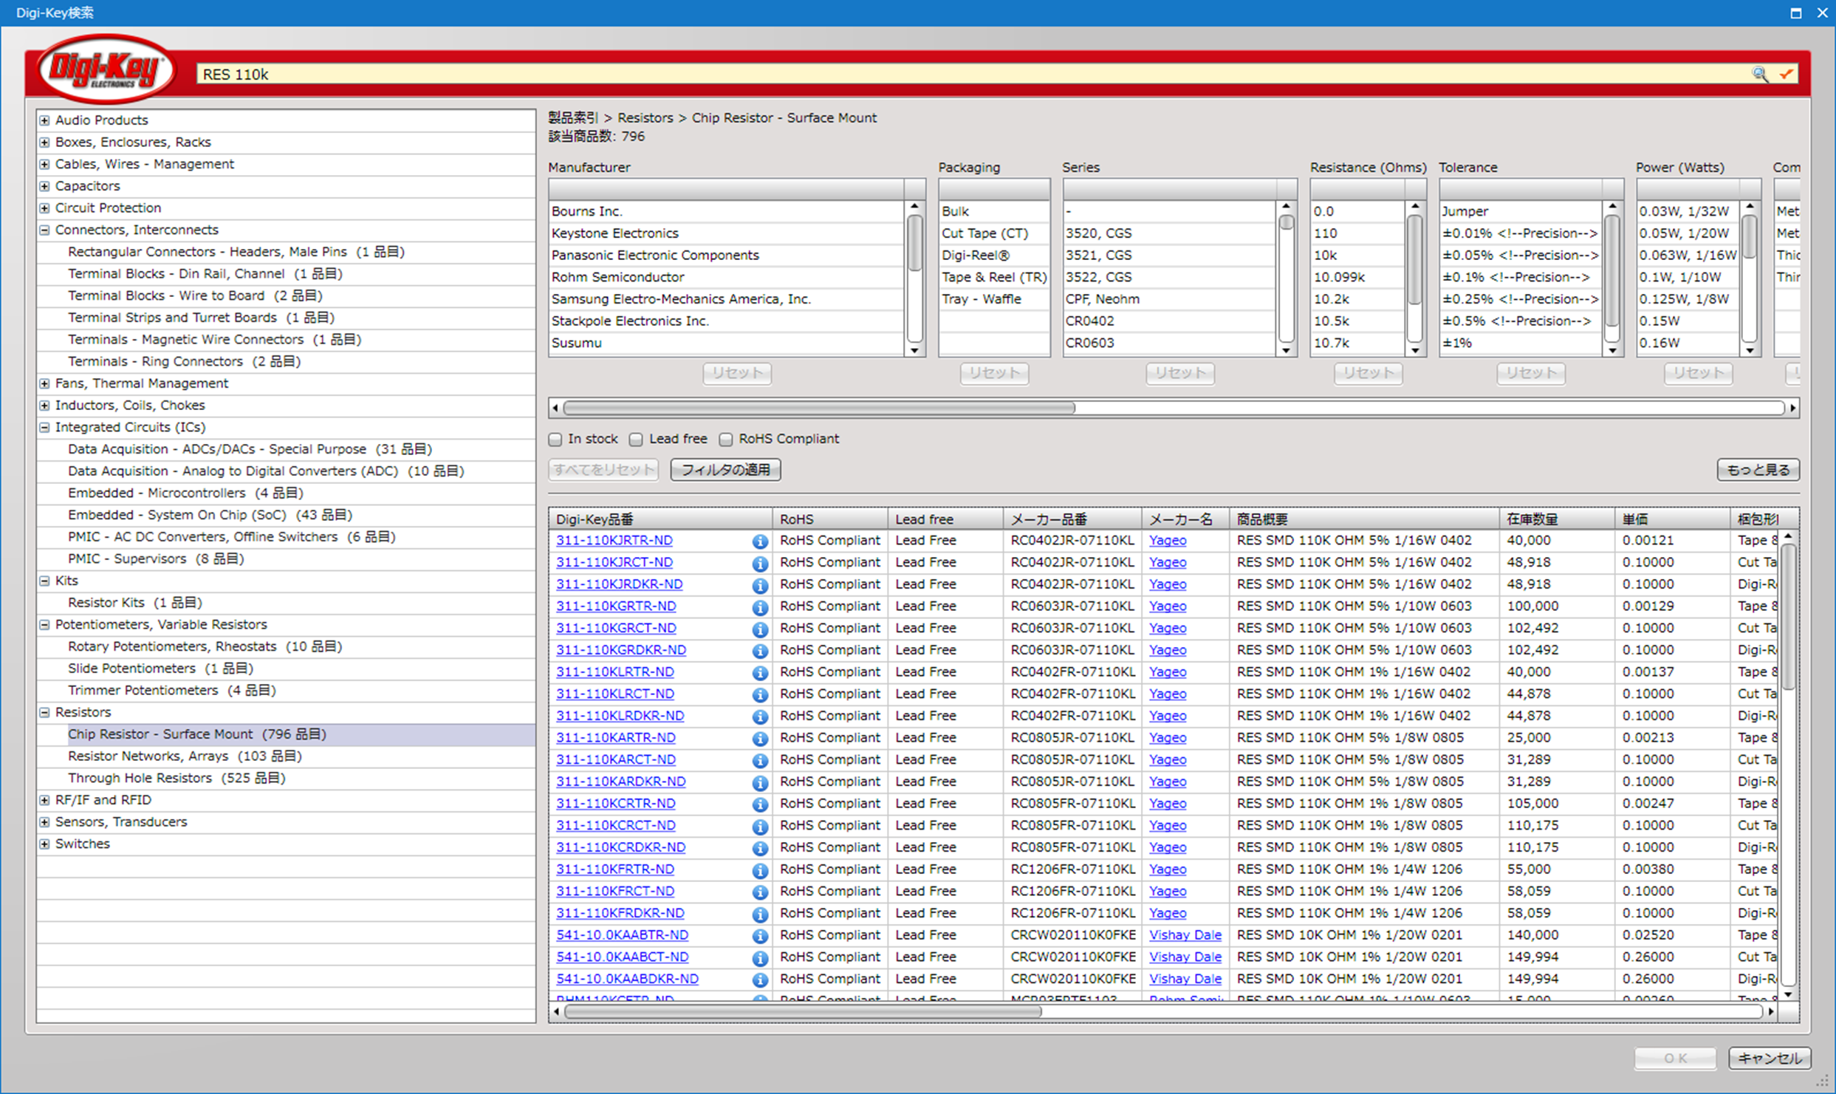
Task: Open info icon for 311-110KLRCT-ND
Action: [759, 695]
